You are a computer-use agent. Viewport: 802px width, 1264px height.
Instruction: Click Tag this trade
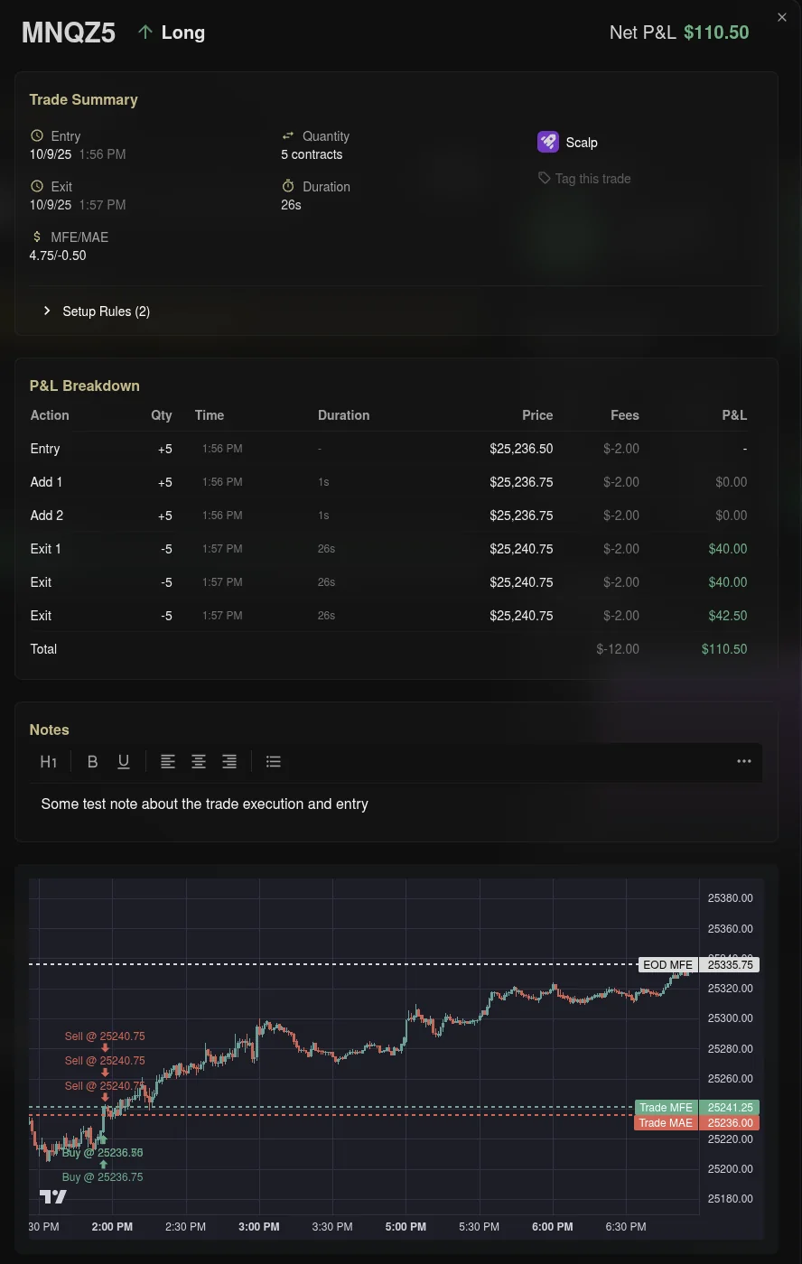point(592,179)
